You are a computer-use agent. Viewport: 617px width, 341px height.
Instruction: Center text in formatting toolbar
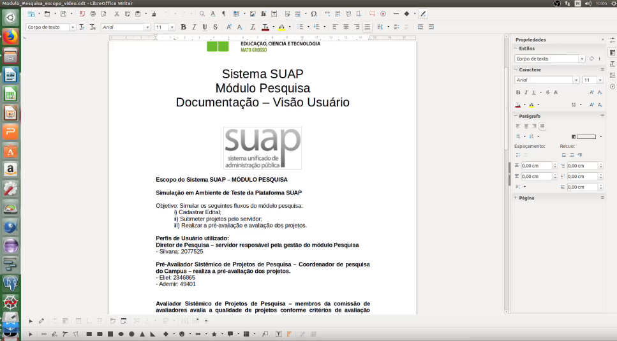[x=346, y=27]
